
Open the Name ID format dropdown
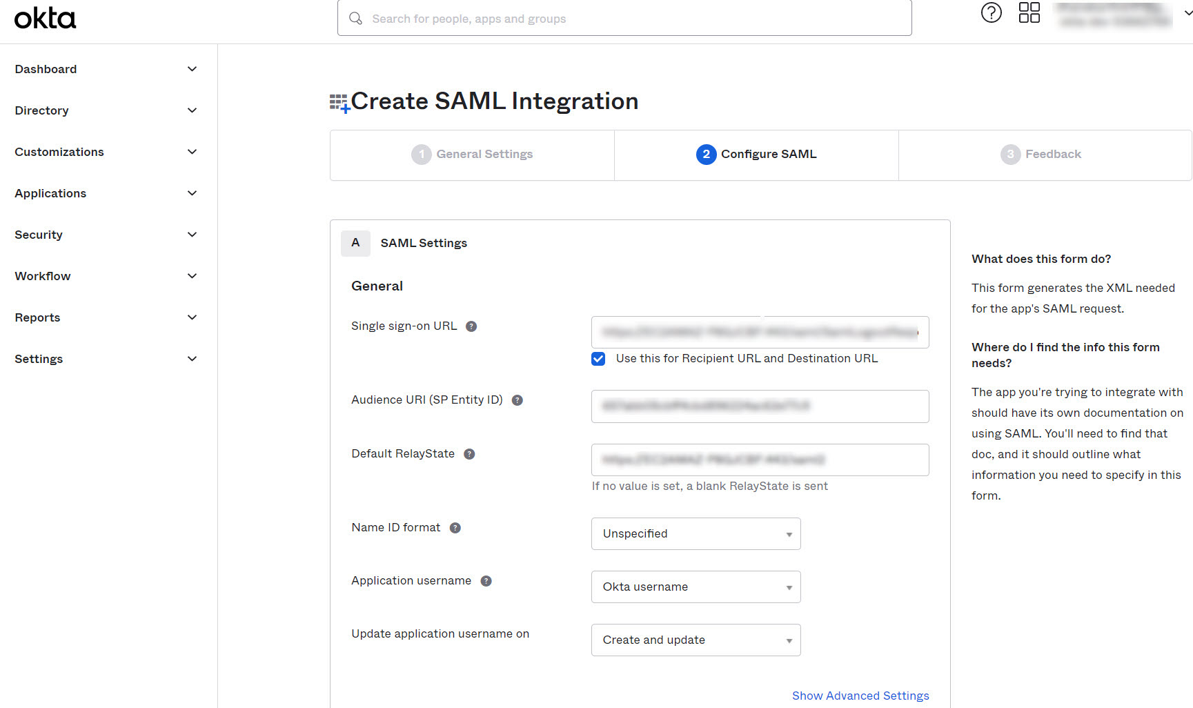696,534
